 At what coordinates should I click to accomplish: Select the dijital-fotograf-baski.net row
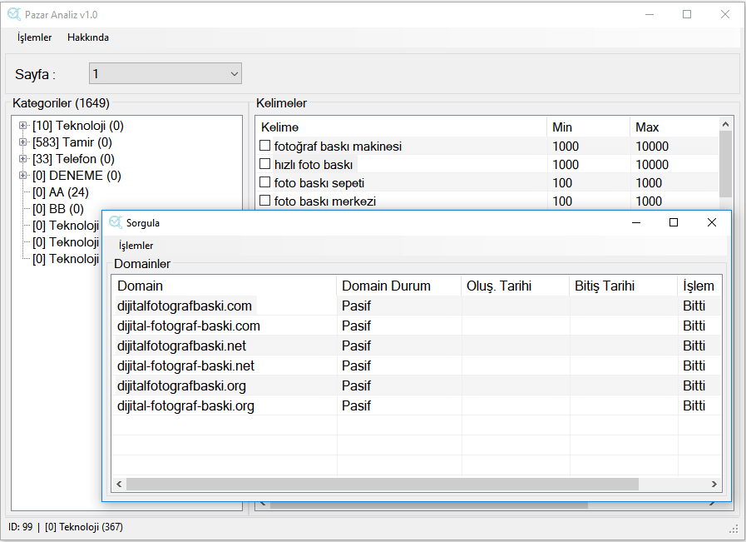[x=417, y=365]
